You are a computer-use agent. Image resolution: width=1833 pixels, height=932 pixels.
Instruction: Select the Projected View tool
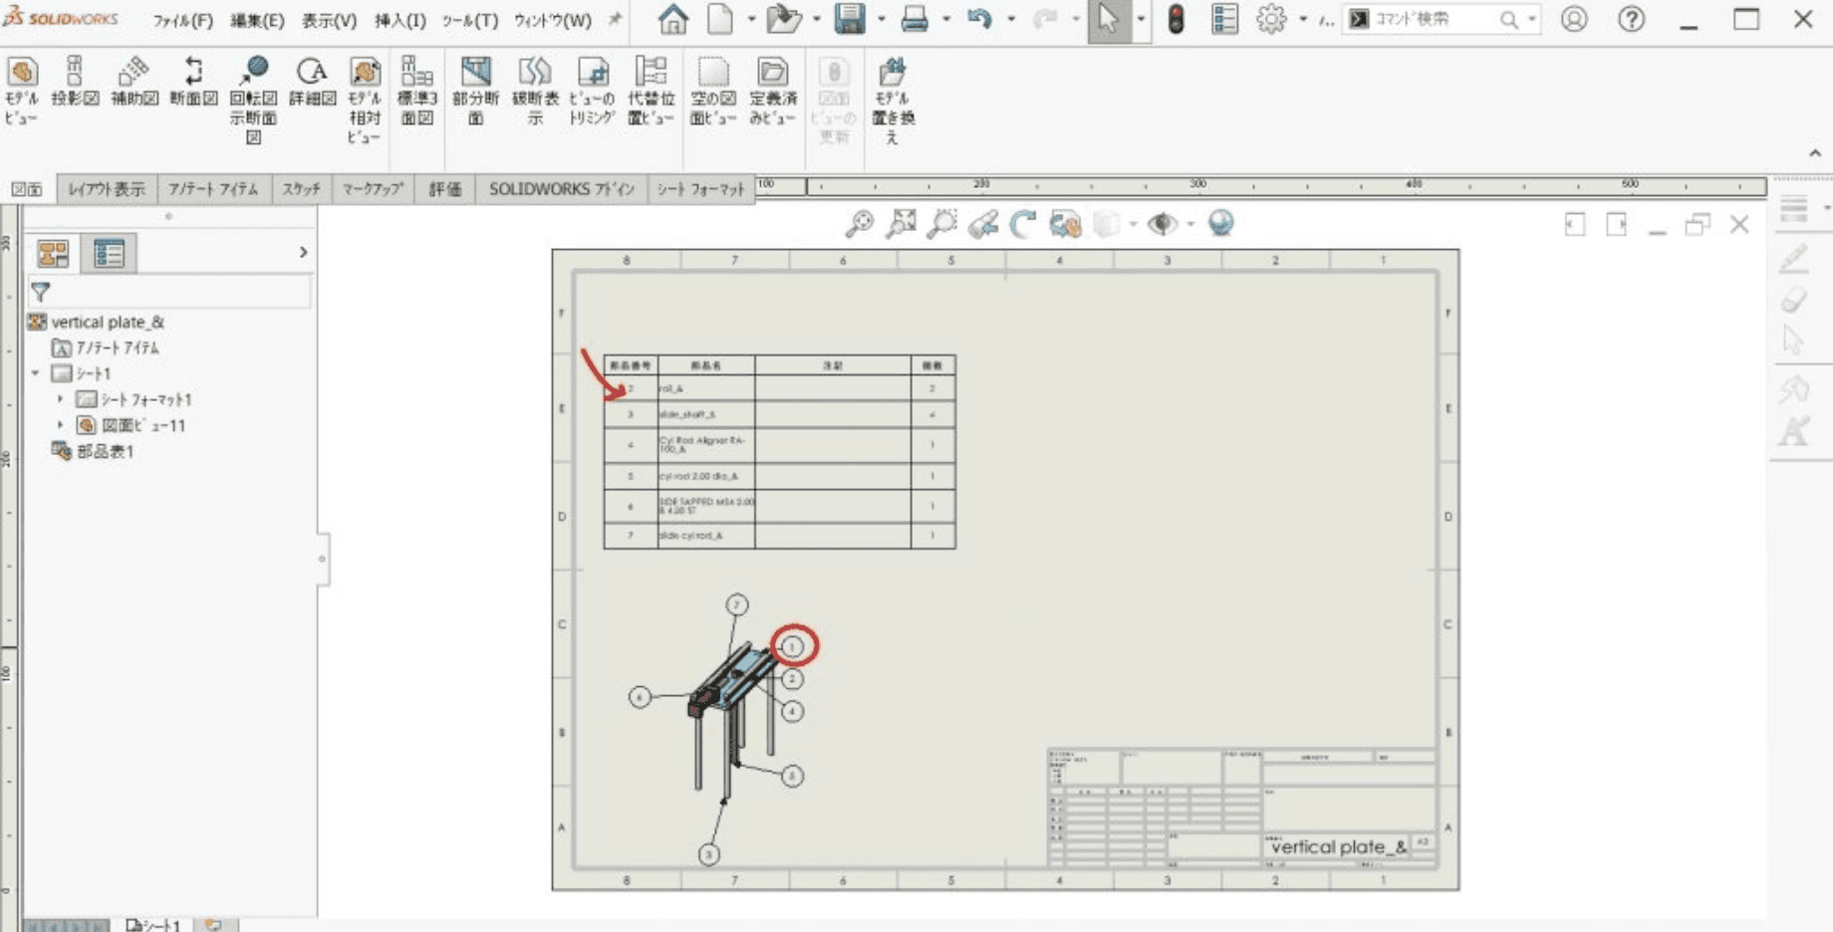pos(75,82)
